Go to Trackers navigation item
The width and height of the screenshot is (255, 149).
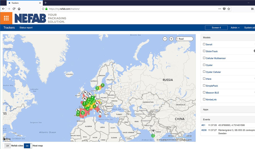9,28
